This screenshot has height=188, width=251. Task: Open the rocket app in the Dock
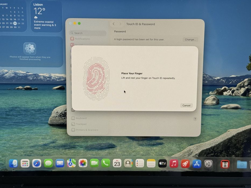[185, 164]
